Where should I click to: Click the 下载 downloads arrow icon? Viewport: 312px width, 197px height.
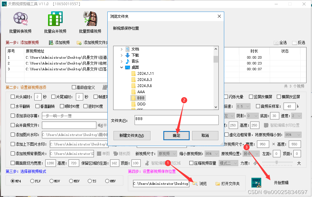pos(128,55)
